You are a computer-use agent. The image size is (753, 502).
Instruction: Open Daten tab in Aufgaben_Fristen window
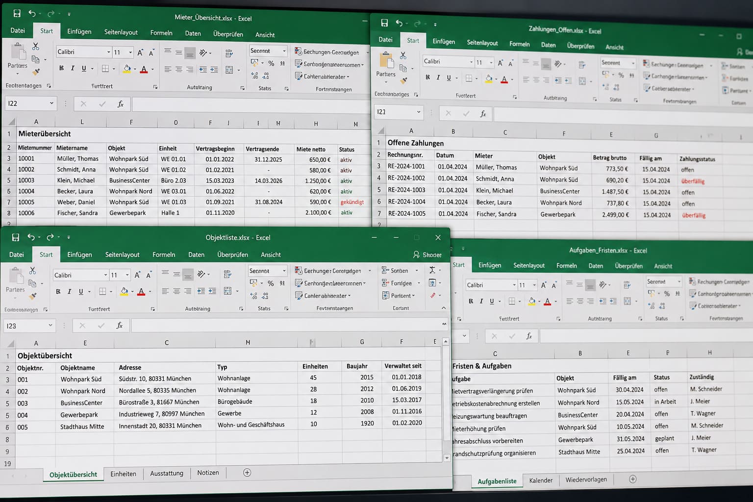click(596, 266)
